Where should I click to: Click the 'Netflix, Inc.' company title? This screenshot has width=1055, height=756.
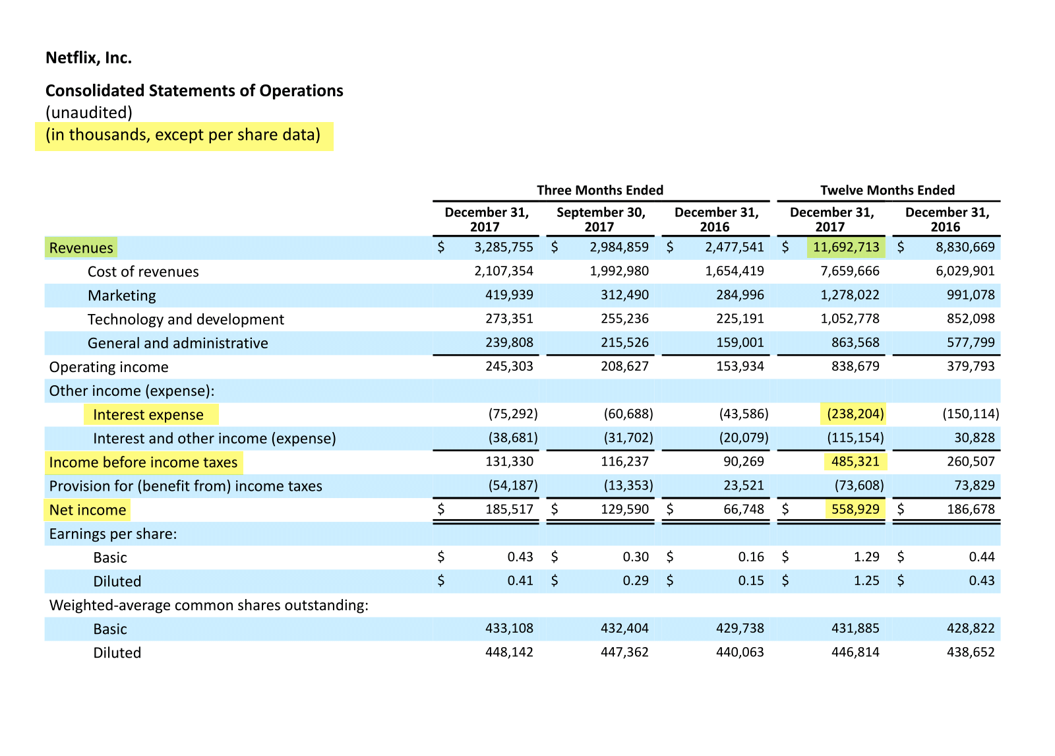88,58
